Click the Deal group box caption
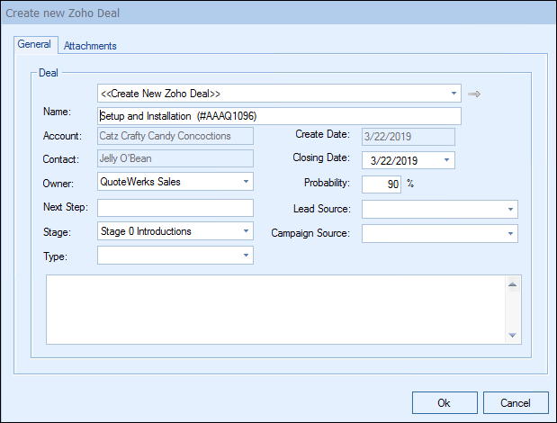557x423 pixels. click(x=49, y=73)
